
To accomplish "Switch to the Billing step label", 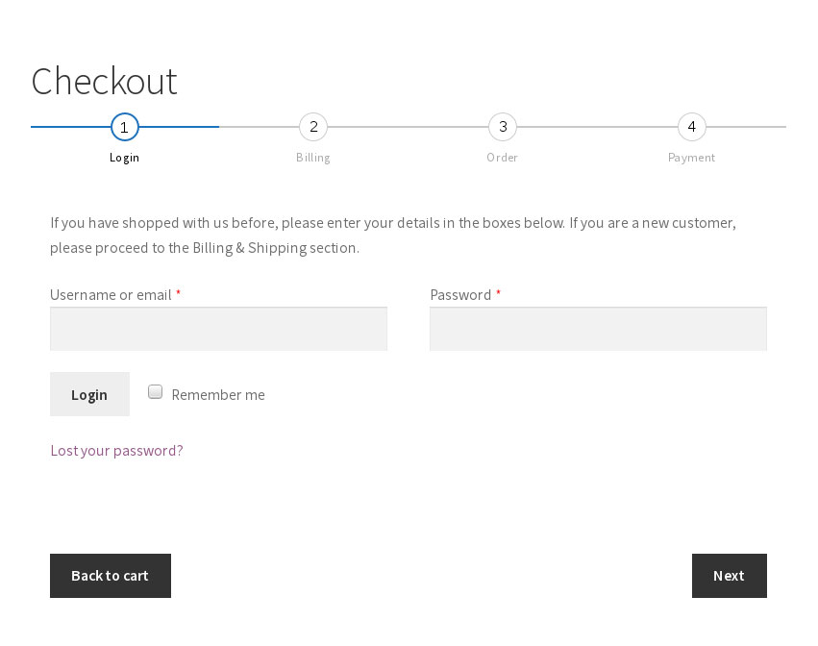I will (x=313, y=157).
